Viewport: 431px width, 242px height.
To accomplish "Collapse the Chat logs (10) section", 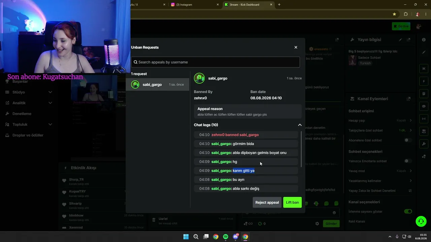I will click(300, 125).
